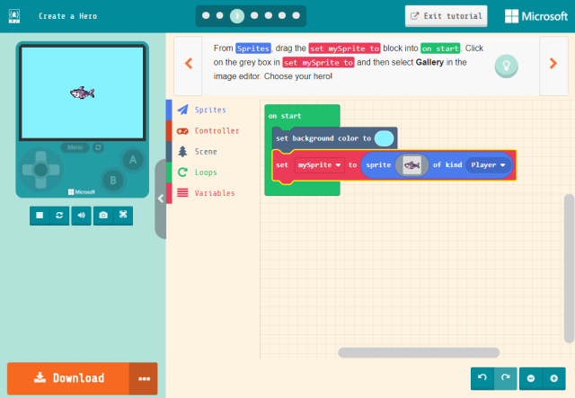
Task: Restart the simulator
Action: [59, 216]
